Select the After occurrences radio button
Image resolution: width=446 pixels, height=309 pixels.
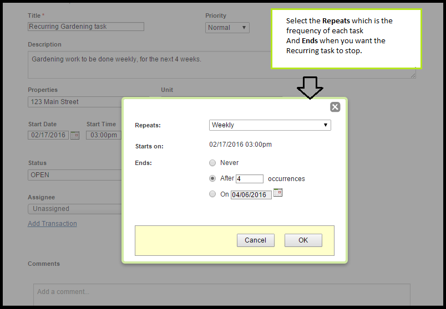212,178
